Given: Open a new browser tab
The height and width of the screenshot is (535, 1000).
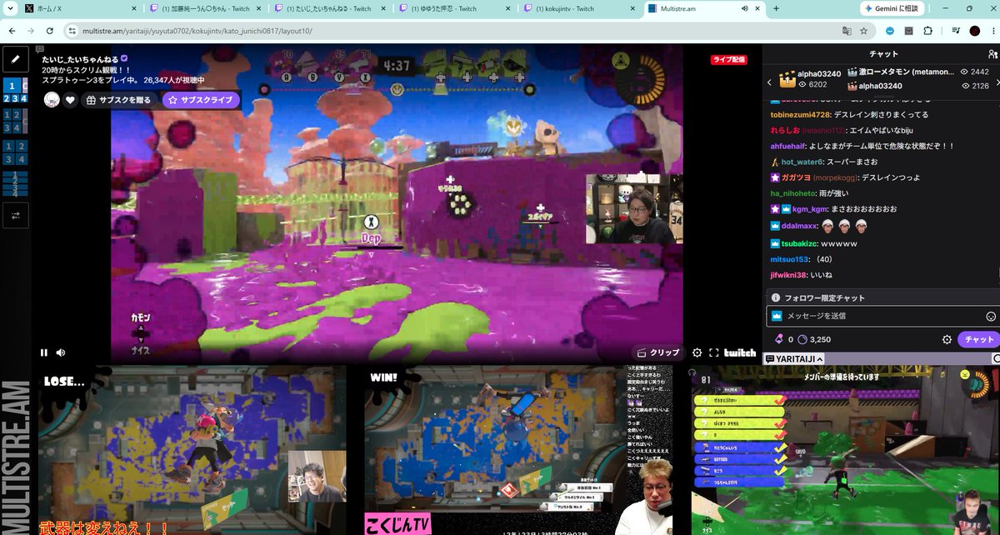Looking at the screenshot, I should [x=776, y=8].
